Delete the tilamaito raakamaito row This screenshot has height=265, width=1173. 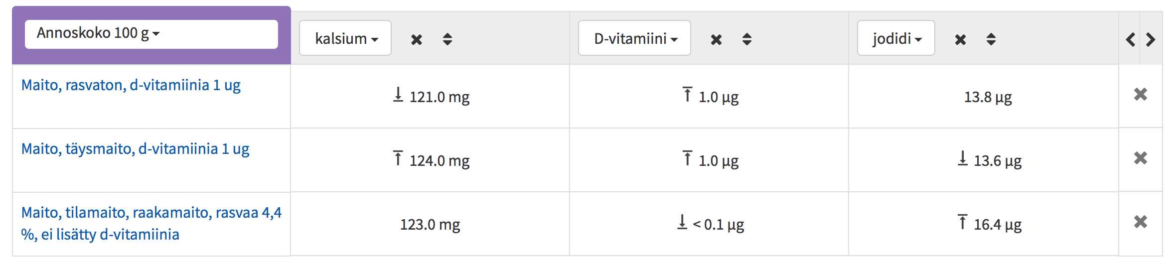[x=1141, y=222]
